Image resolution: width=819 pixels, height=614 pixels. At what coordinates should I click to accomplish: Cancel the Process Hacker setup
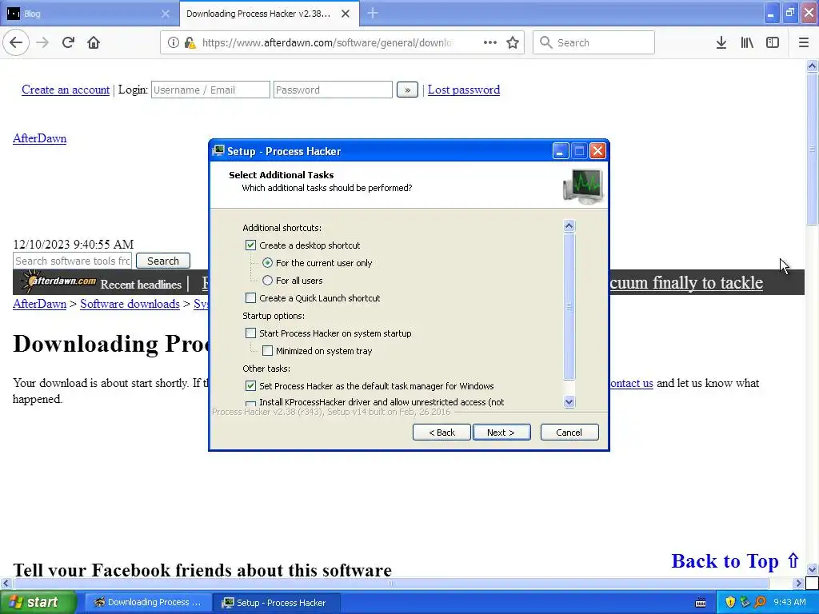(x=569, y=433)
